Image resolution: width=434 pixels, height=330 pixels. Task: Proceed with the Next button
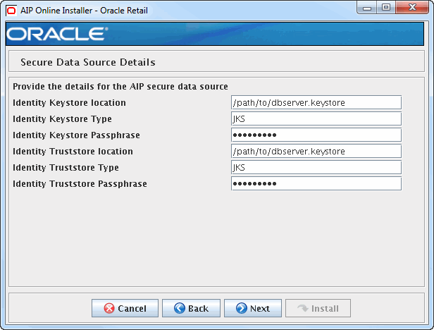pos(253,308)
